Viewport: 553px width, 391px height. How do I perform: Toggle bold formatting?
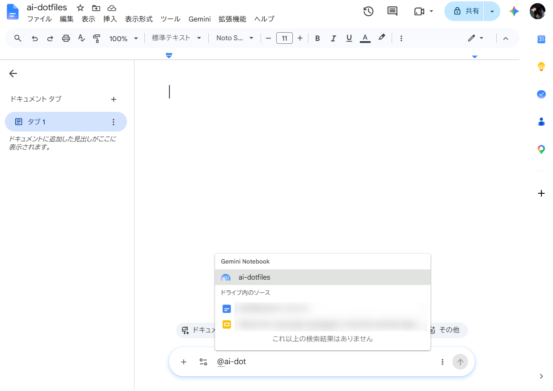(317, 38)
